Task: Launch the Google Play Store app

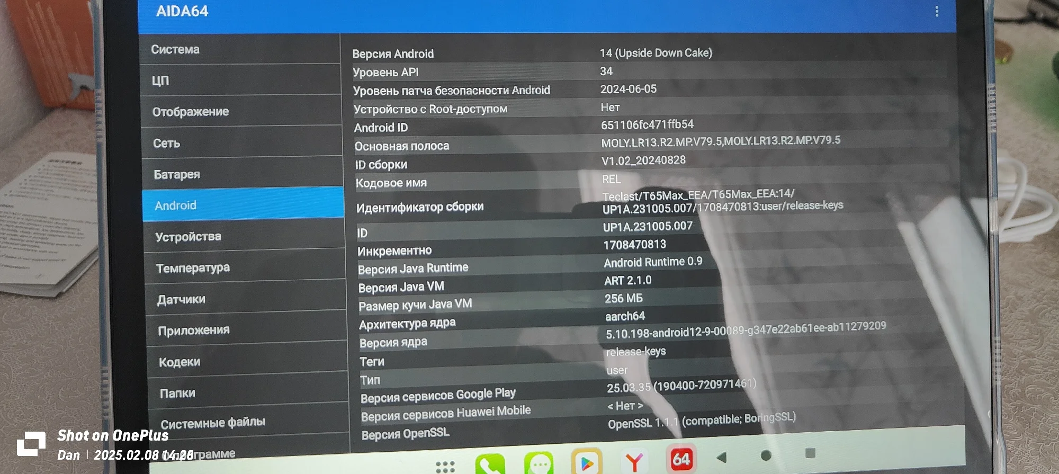Action: [x=587, y=462]
